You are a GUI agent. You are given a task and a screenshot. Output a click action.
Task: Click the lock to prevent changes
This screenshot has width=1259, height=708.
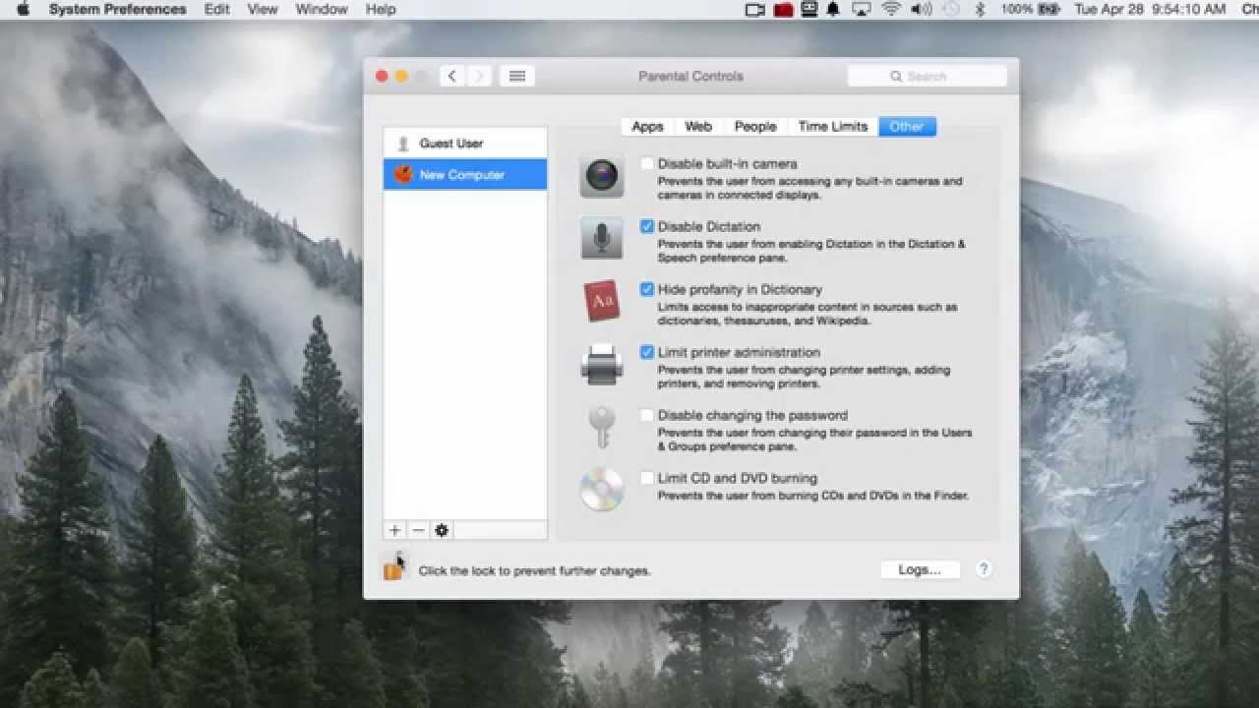point(393,568)
